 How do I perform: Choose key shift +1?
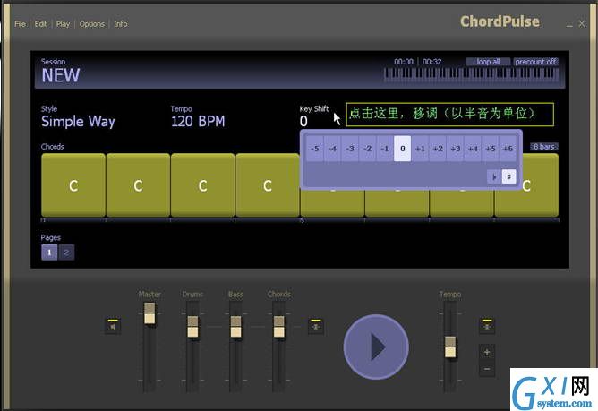[x=420, y=149]
